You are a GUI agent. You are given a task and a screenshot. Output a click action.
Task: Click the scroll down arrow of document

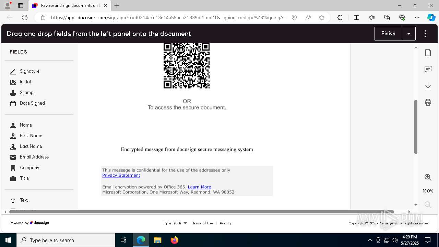tap(416, 205)
